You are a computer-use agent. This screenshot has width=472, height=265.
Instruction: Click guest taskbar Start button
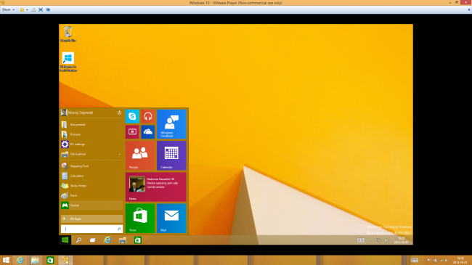click(x=65, y=240)
